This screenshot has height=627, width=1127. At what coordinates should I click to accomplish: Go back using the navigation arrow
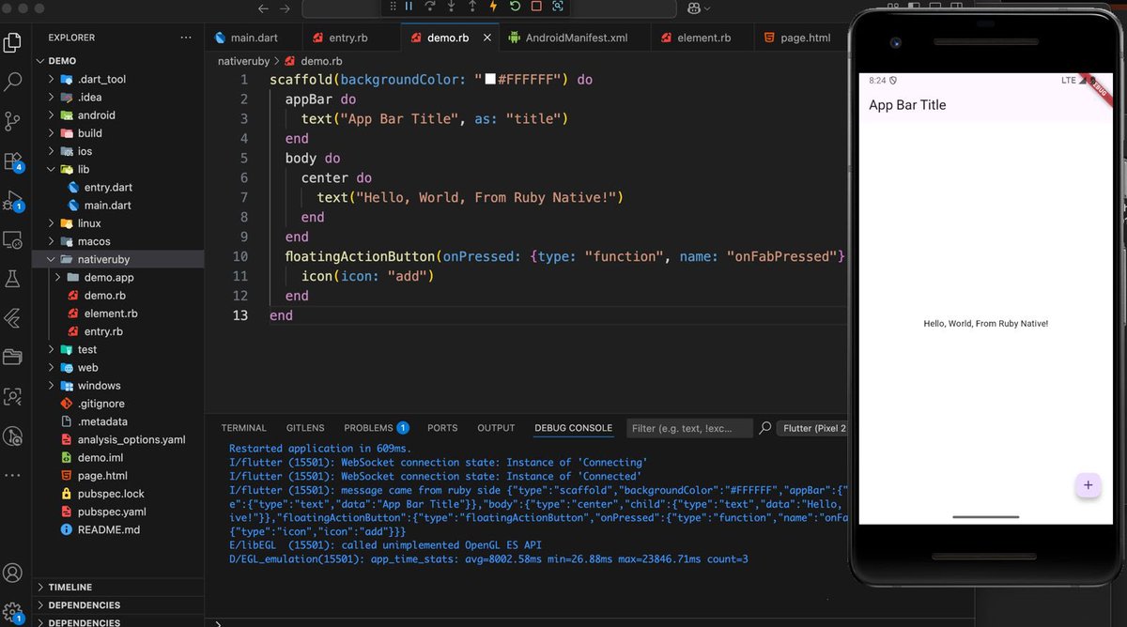click(263, 8)
